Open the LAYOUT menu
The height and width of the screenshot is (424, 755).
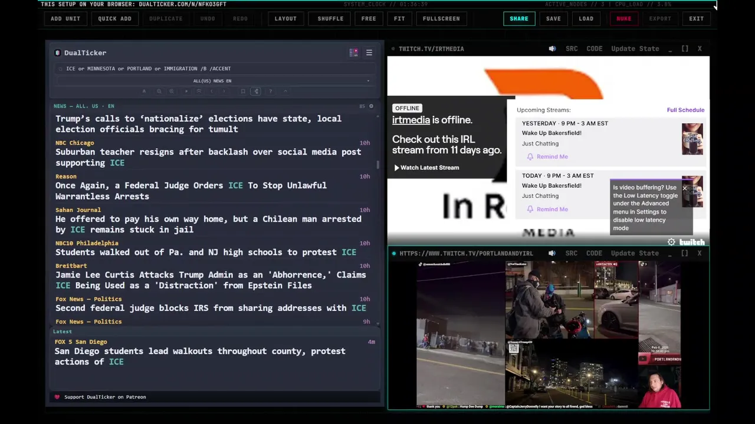[x=285, y=18]
